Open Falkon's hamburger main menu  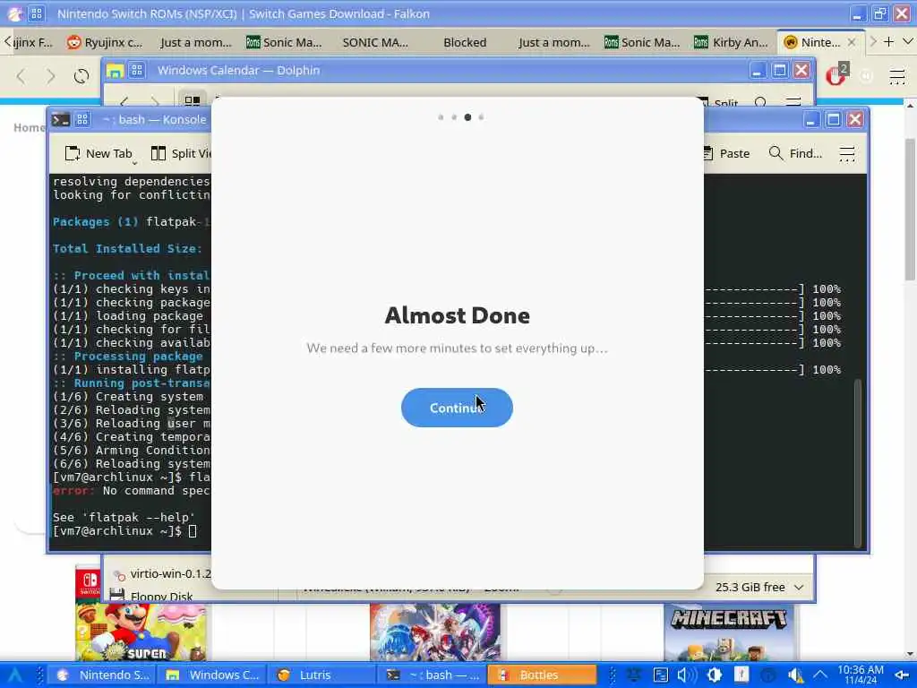897,76
